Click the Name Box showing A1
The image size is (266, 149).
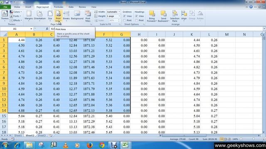pyautogui.click(x=15, y=29)
